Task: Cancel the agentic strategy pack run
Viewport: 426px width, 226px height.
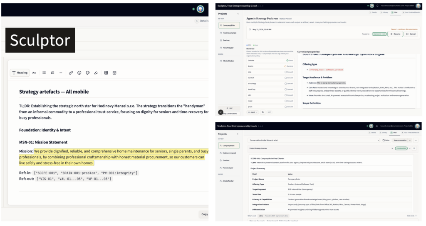Action: (x=411, y=34)
